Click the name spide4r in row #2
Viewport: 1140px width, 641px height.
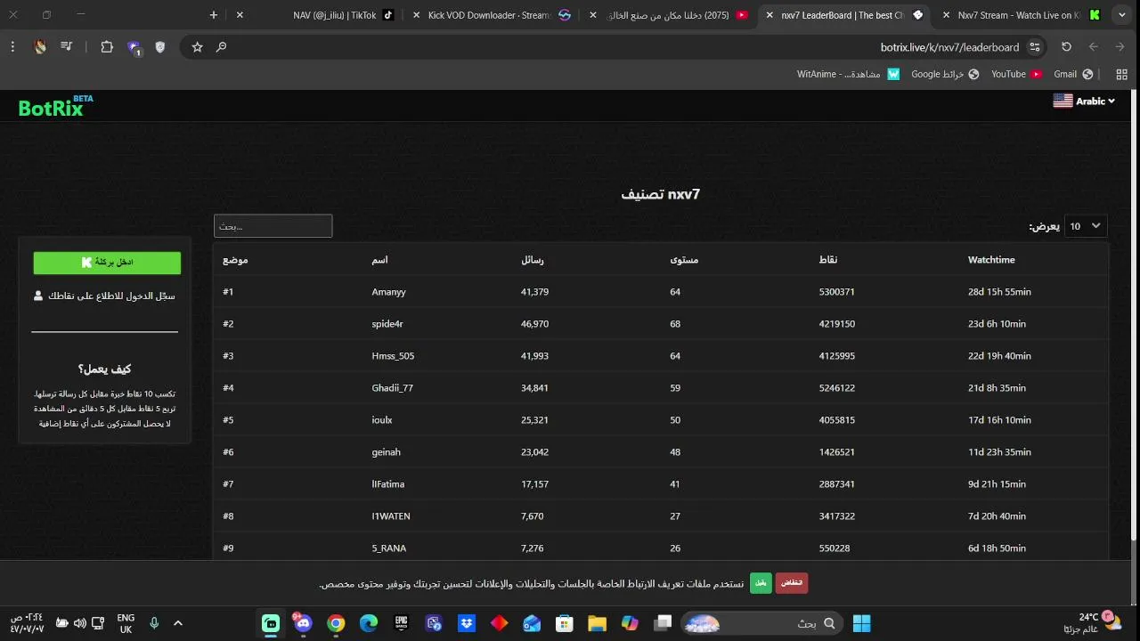point(387,324)
